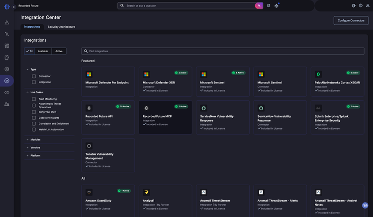Open alerts triangle icon in sidebar
Viewport: 373px width, 217px height.
click(6, 22)
